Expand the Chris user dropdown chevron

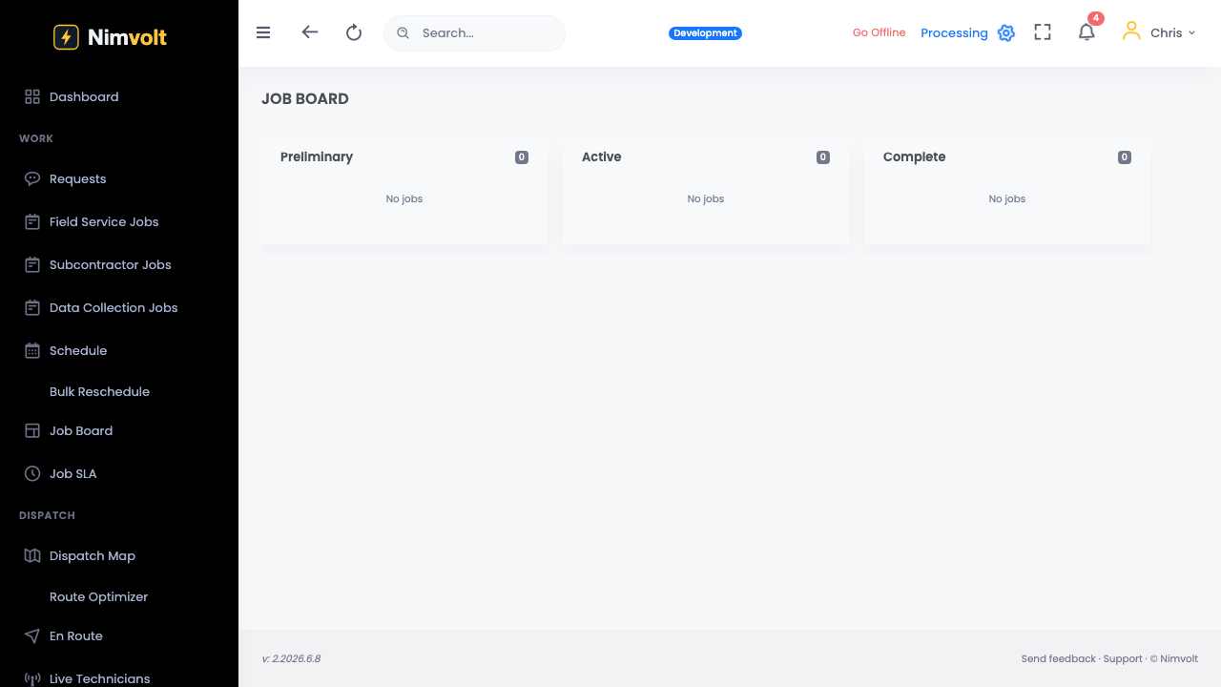tap(1191, 33)
